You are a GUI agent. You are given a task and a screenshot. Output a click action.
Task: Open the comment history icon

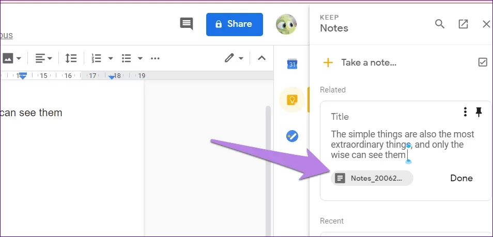coord(186,24)
